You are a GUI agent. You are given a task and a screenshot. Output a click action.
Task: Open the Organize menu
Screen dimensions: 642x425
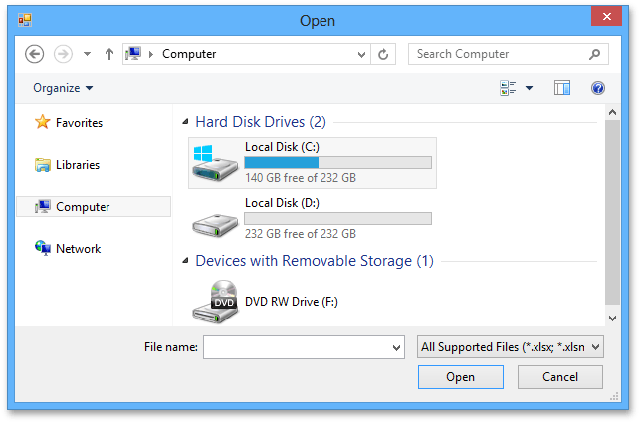[x=63, y=88]
